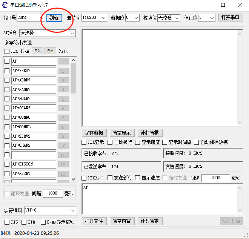
Task: Click the 打开串口 button
Action: click(231, 17)
